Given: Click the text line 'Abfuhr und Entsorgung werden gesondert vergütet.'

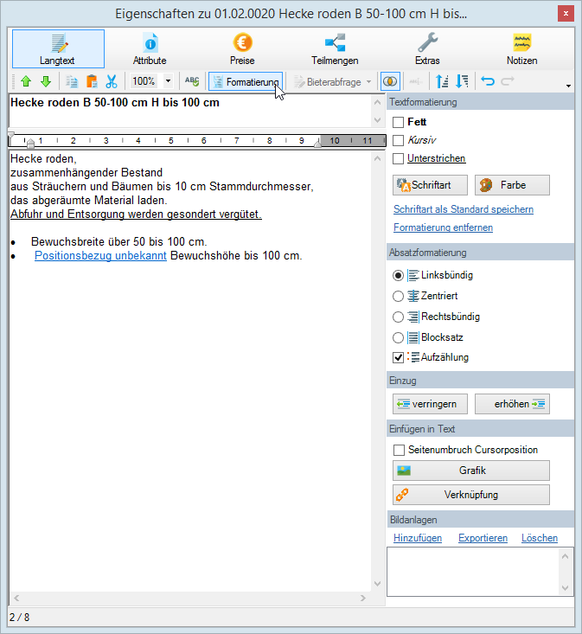Looking at the screenshot, I should (x=136, y=215).
